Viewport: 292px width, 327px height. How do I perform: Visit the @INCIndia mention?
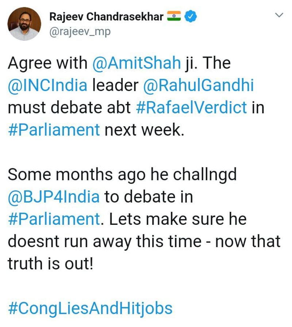click(47, 85)
